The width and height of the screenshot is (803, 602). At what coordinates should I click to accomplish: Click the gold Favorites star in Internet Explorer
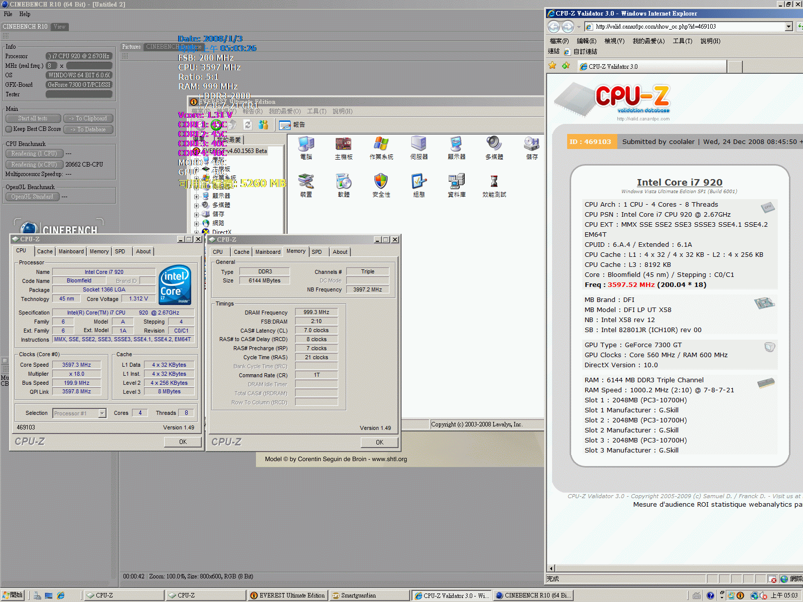click(553, 66)
